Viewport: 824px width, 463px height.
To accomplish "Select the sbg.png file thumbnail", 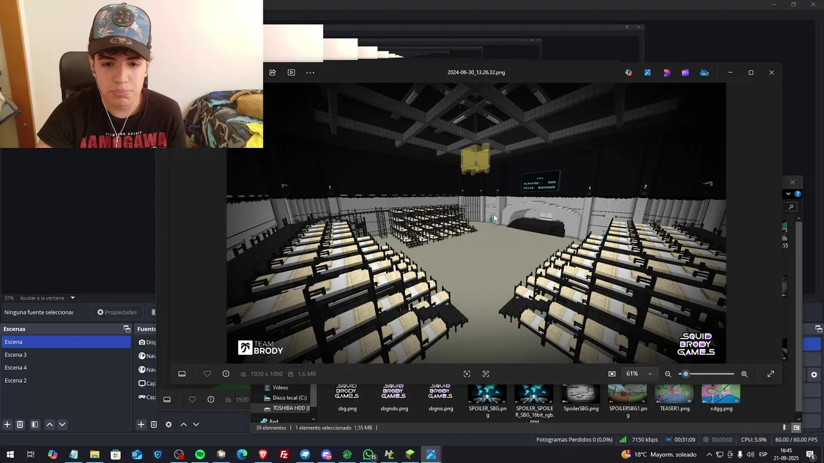I will 347,397.
